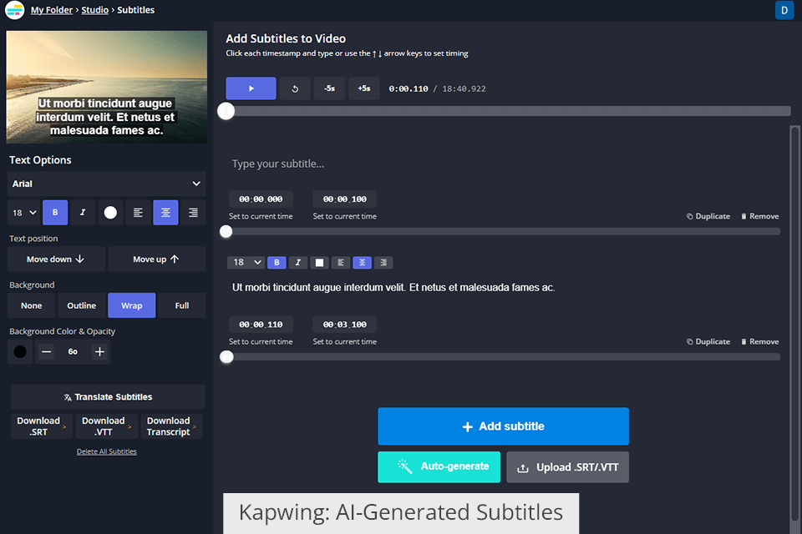Click the main video timeline scrubber handle
802x534 pixels.
tap(226, 111)
